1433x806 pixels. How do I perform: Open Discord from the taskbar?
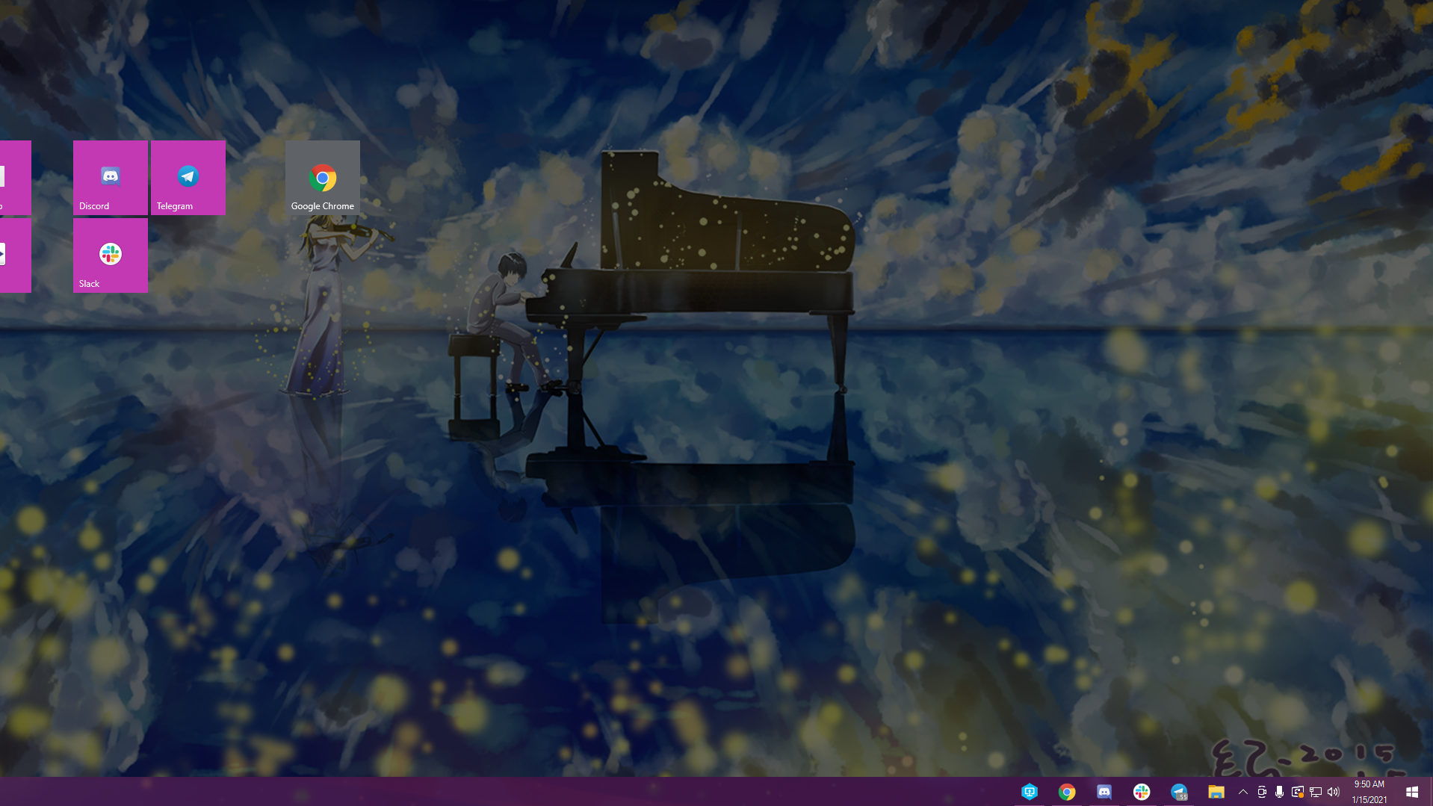click(x=1104, y=792)
